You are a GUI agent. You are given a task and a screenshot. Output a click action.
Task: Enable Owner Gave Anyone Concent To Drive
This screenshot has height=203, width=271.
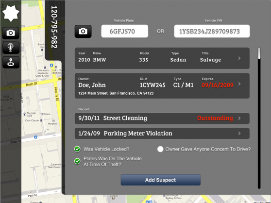(160, 149)
